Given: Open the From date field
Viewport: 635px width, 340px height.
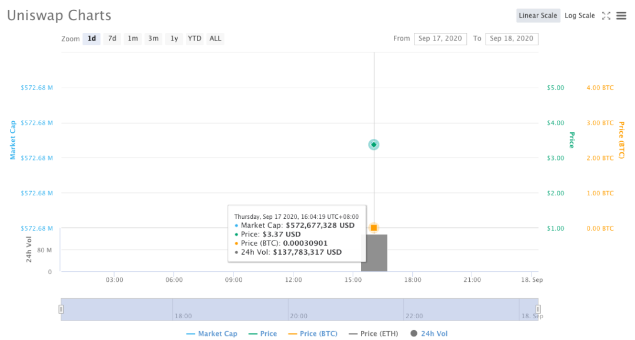Looking at the screenshot, I should click(440, 38).
